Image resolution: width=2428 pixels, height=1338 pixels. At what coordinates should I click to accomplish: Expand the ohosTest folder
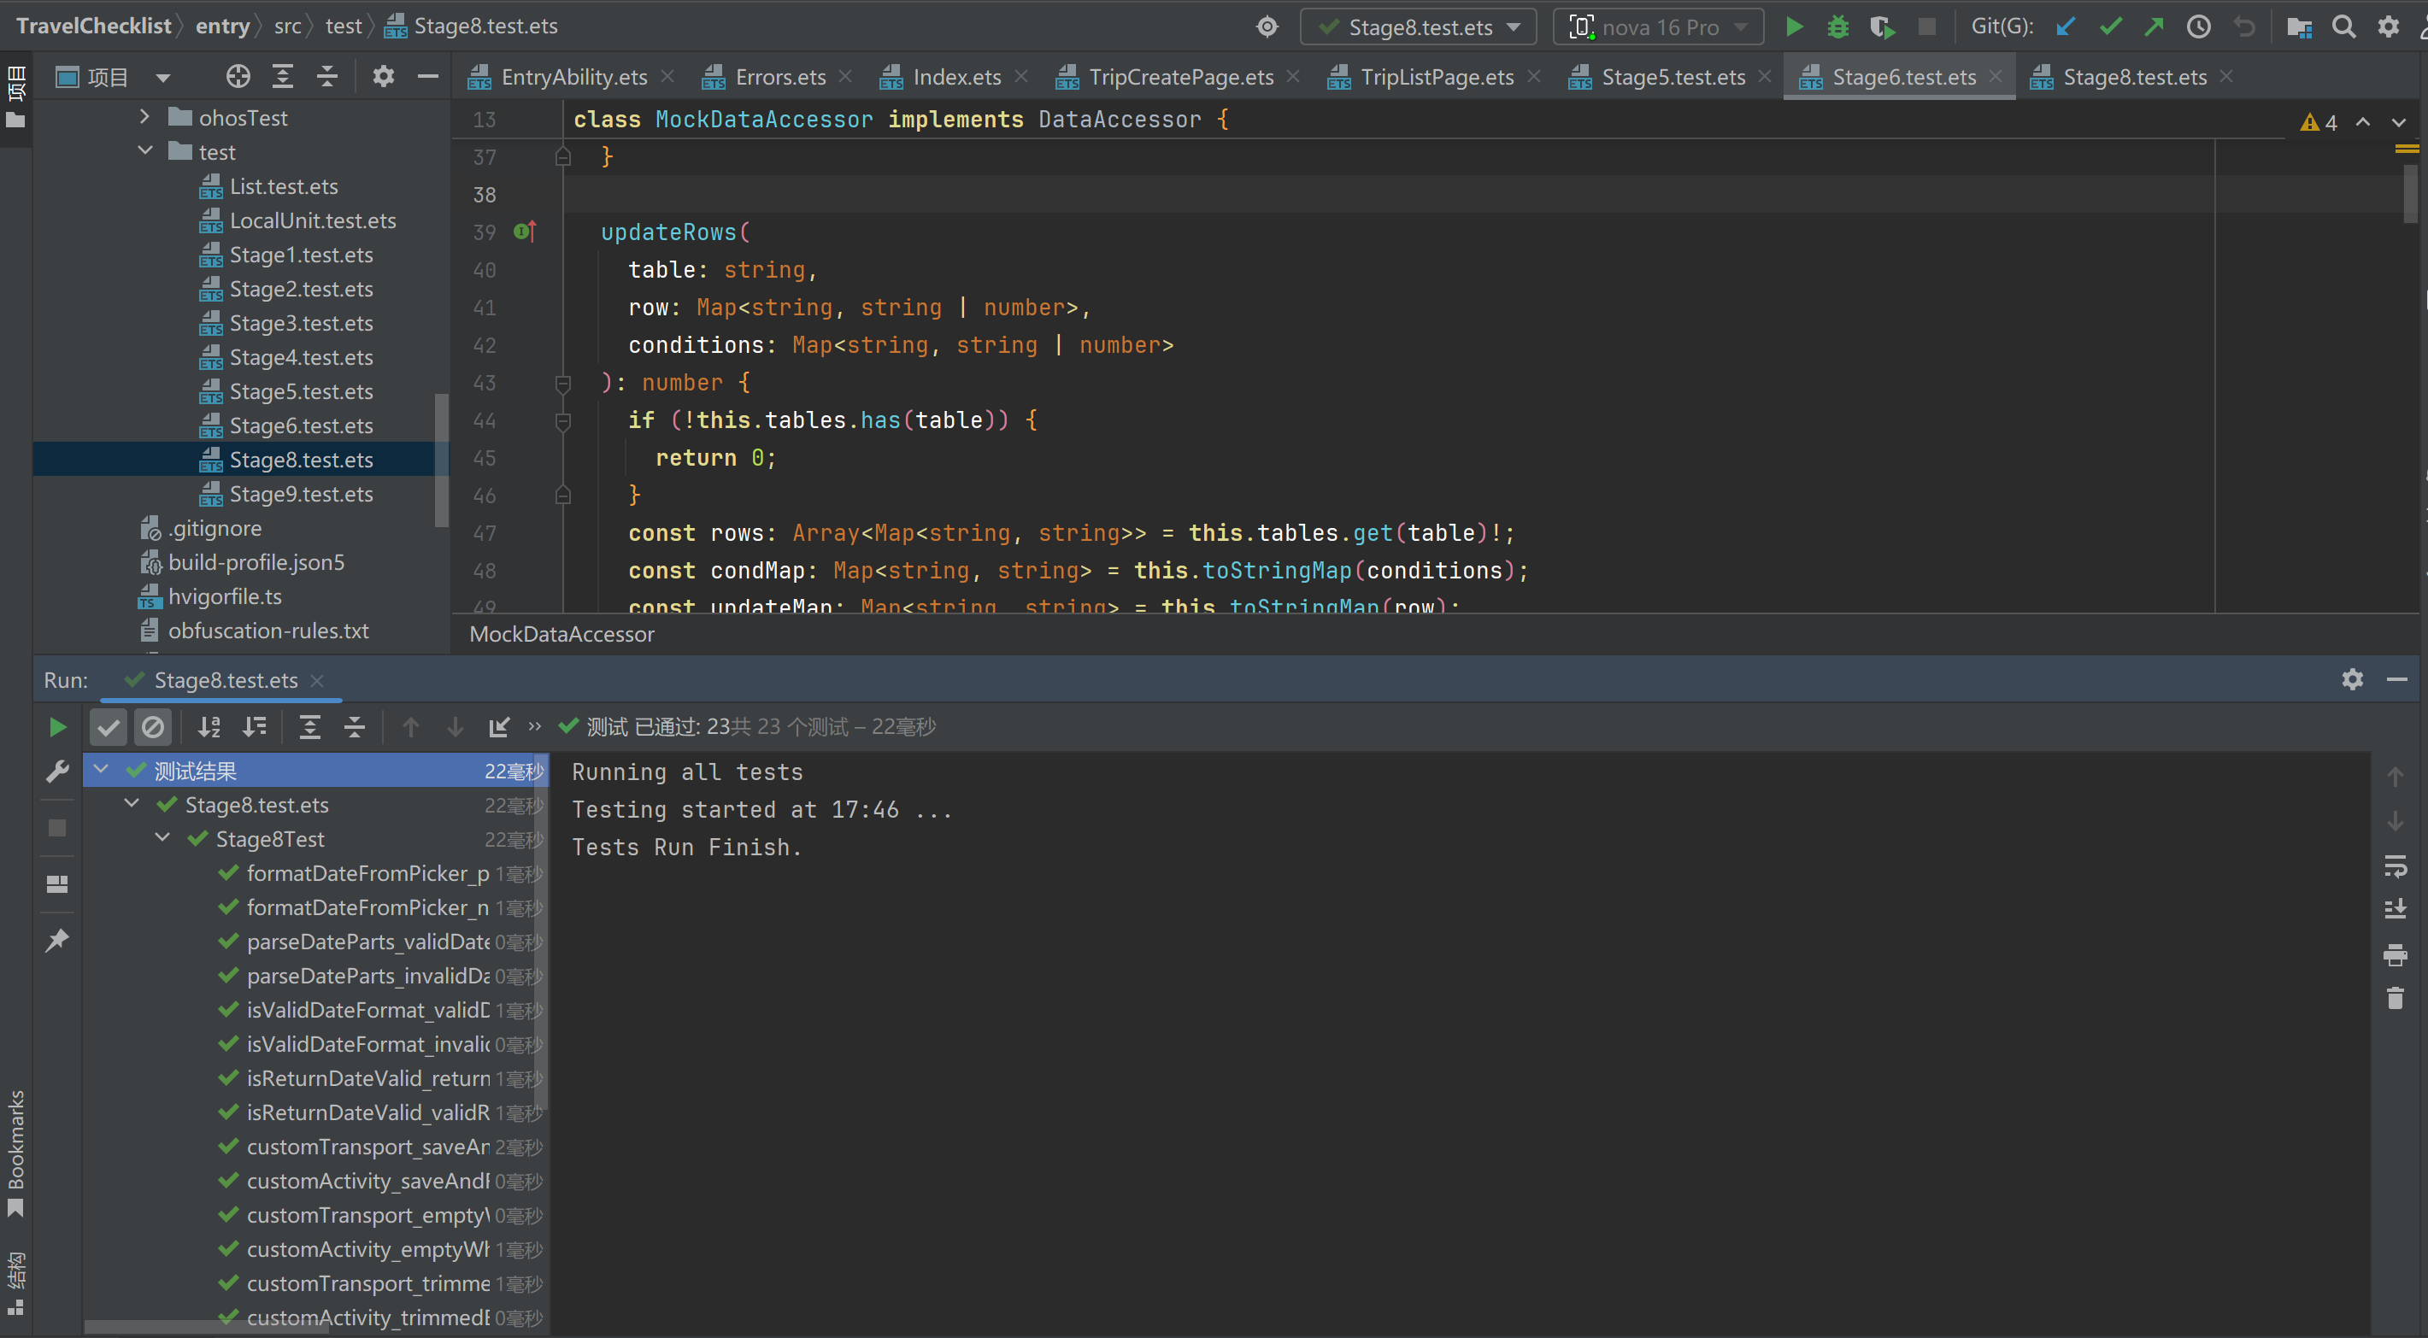[144, 117]
